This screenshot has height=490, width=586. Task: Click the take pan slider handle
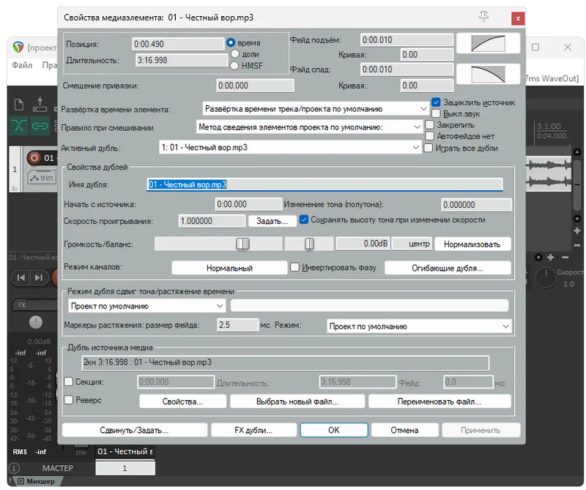309,244
